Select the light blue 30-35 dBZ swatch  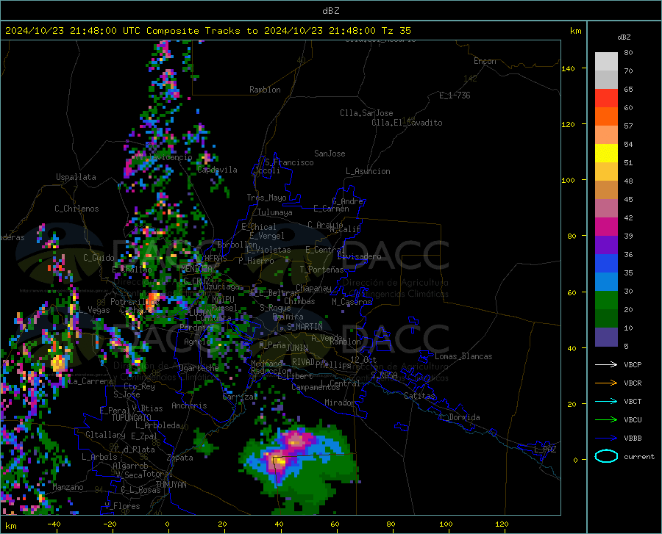pyautogui.click(x=606, y=282)
